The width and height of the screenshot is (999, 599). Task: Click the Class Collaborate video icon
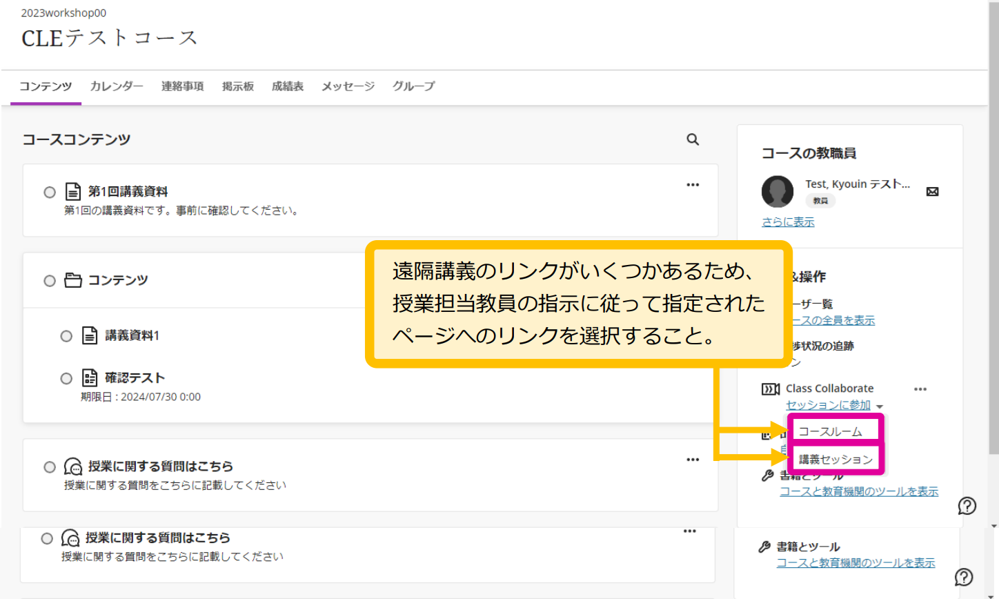coord(771,389)
